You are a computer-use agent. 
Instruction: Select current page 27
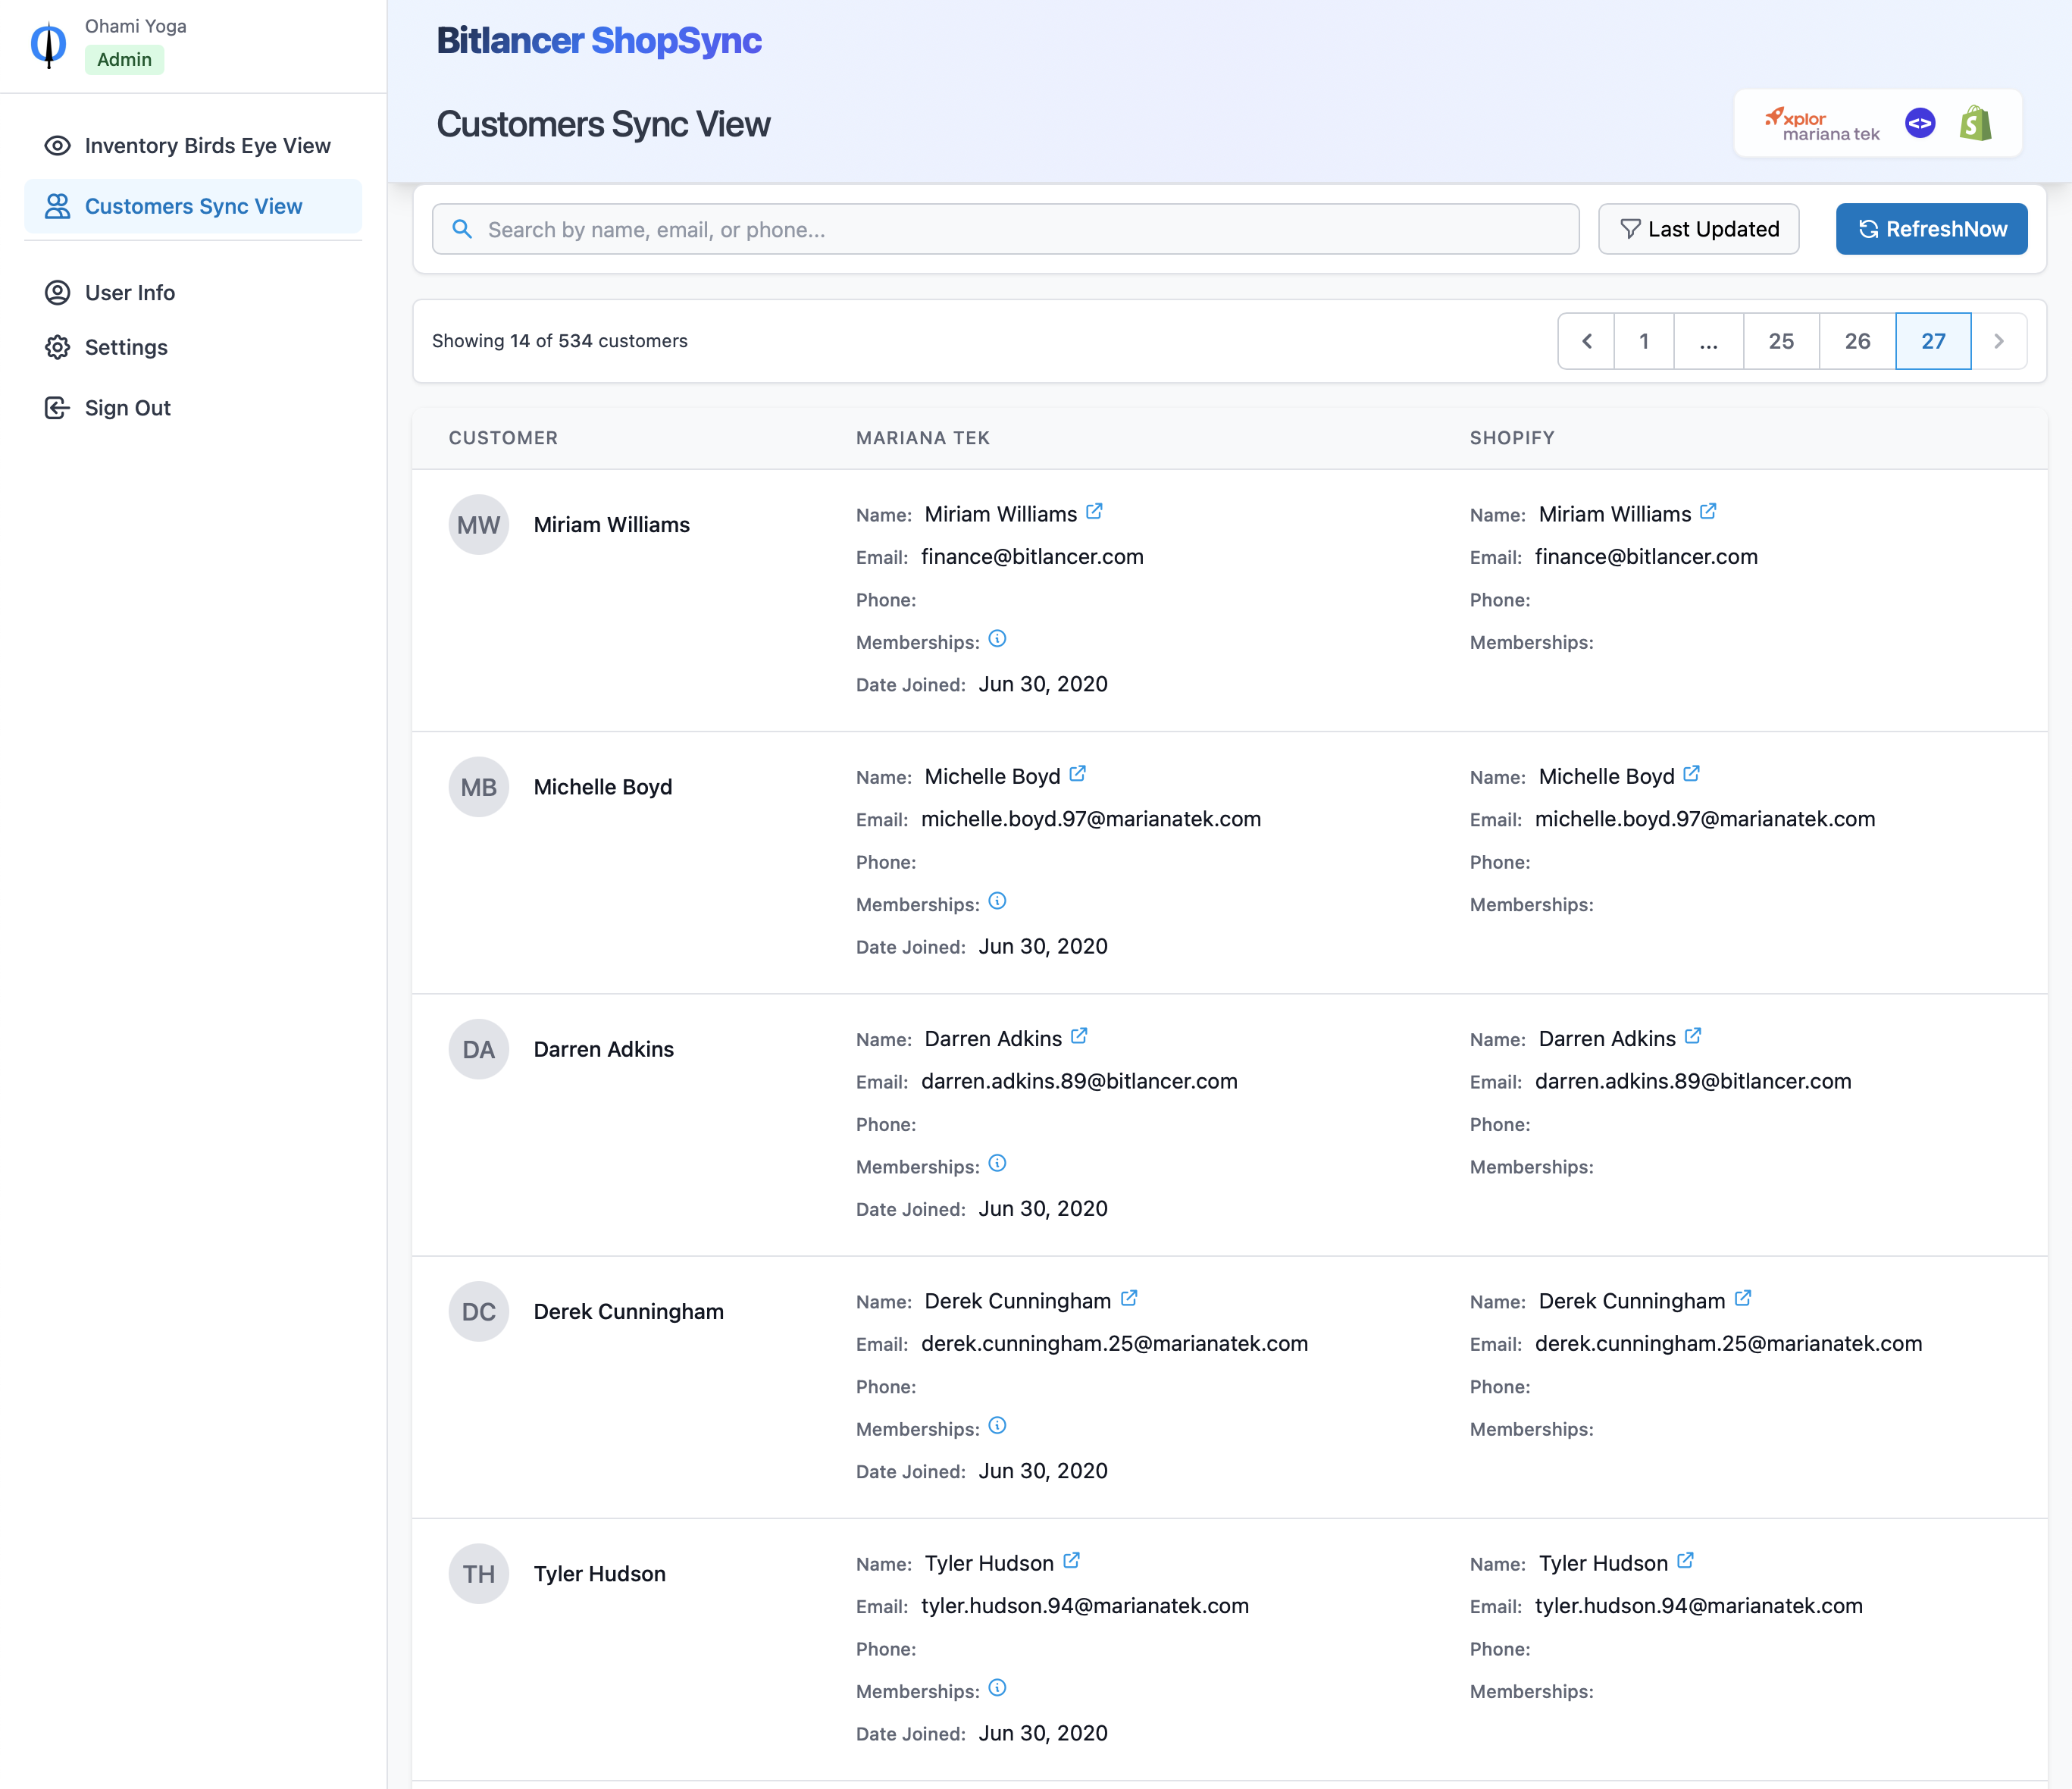pyautogui.click(x=1933, y=341)
